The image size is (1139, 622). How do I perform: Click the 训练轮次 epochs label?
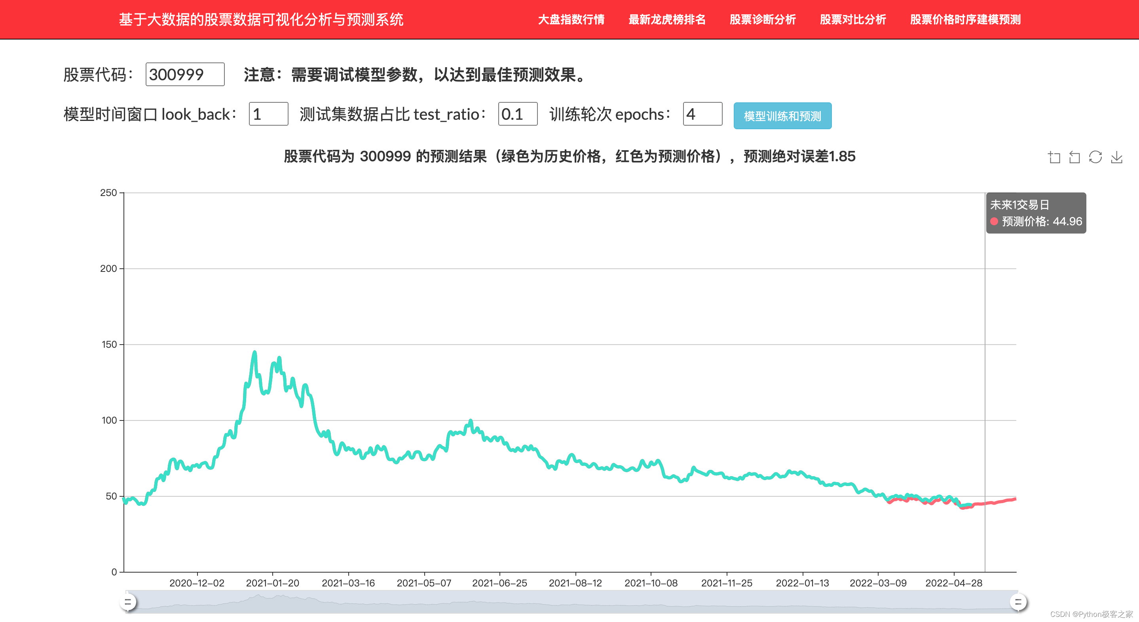(610, 114)
